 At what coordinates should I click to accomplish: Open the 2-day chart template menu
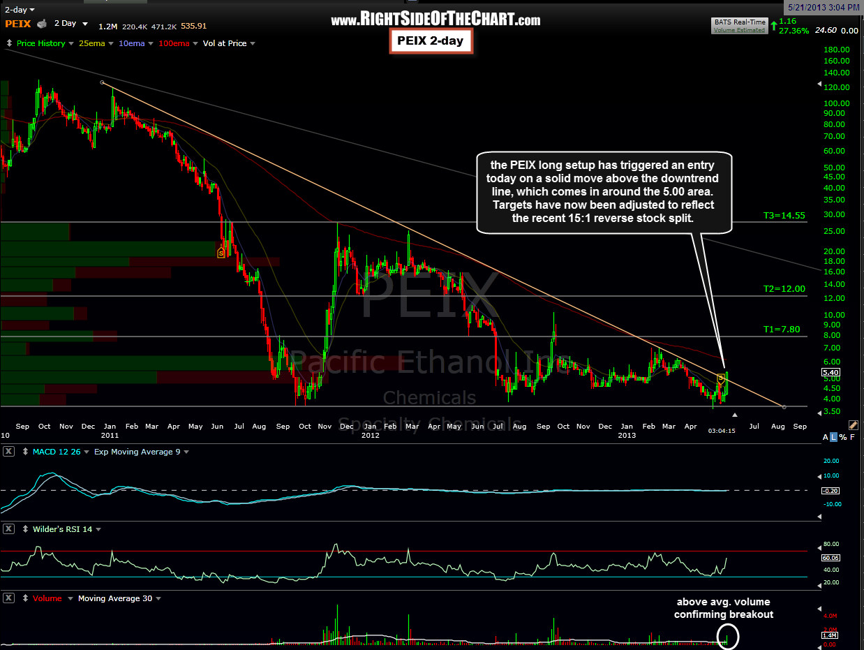(x=19, y=10)
